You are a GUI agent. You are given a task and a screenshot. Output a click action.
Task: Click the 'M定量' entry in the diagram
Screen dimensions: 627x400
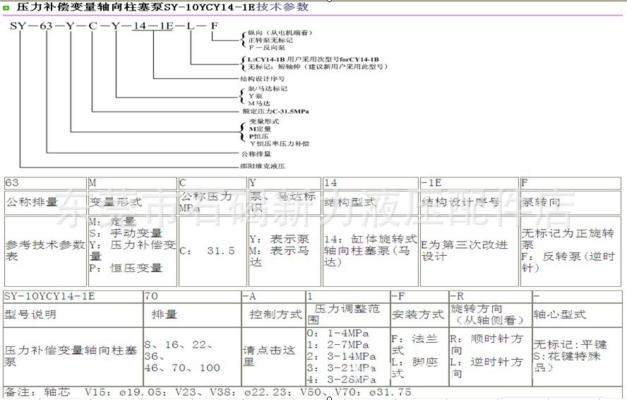point(260,129)
